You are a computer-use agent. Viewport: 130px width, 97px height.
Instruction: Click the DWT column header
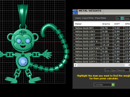(x=118, y=24)
